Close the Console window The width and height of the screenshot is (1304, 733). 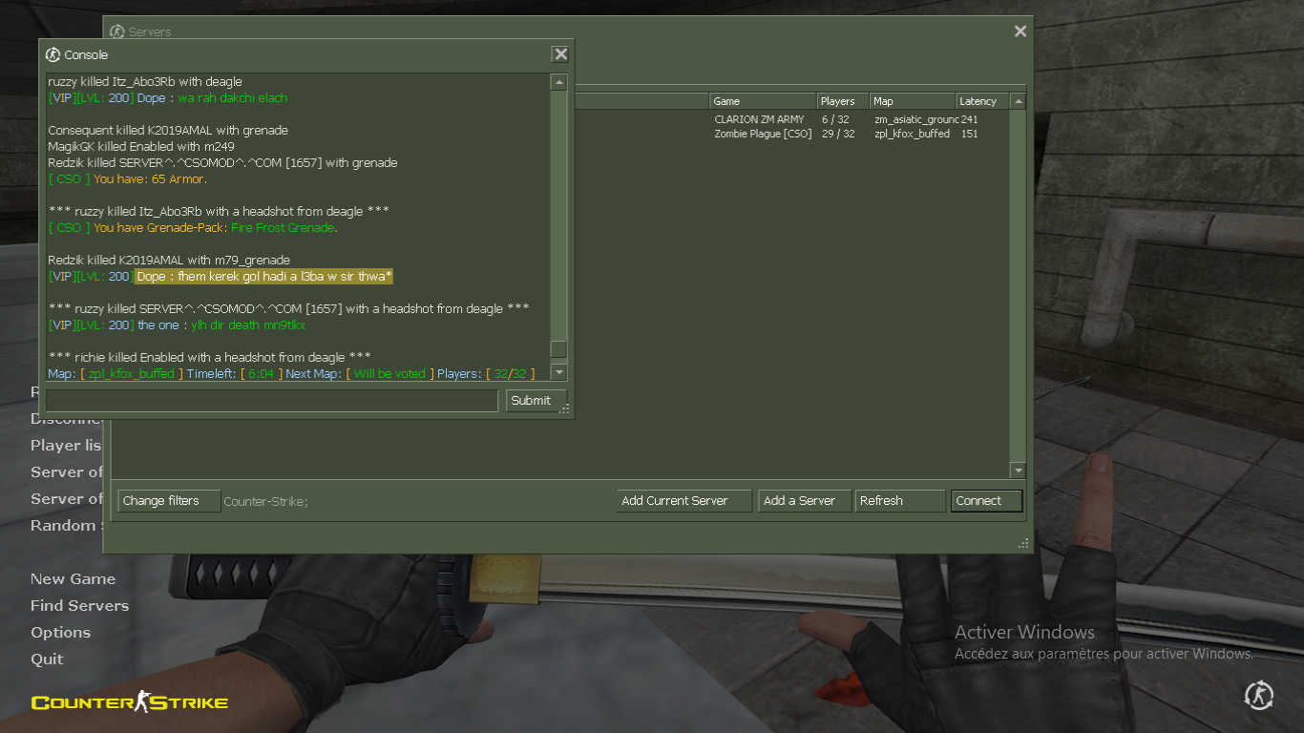click(560, 54)
